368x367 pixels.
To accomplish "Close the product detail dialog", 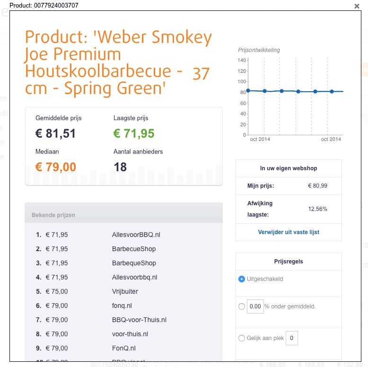I will click(357, 6).
